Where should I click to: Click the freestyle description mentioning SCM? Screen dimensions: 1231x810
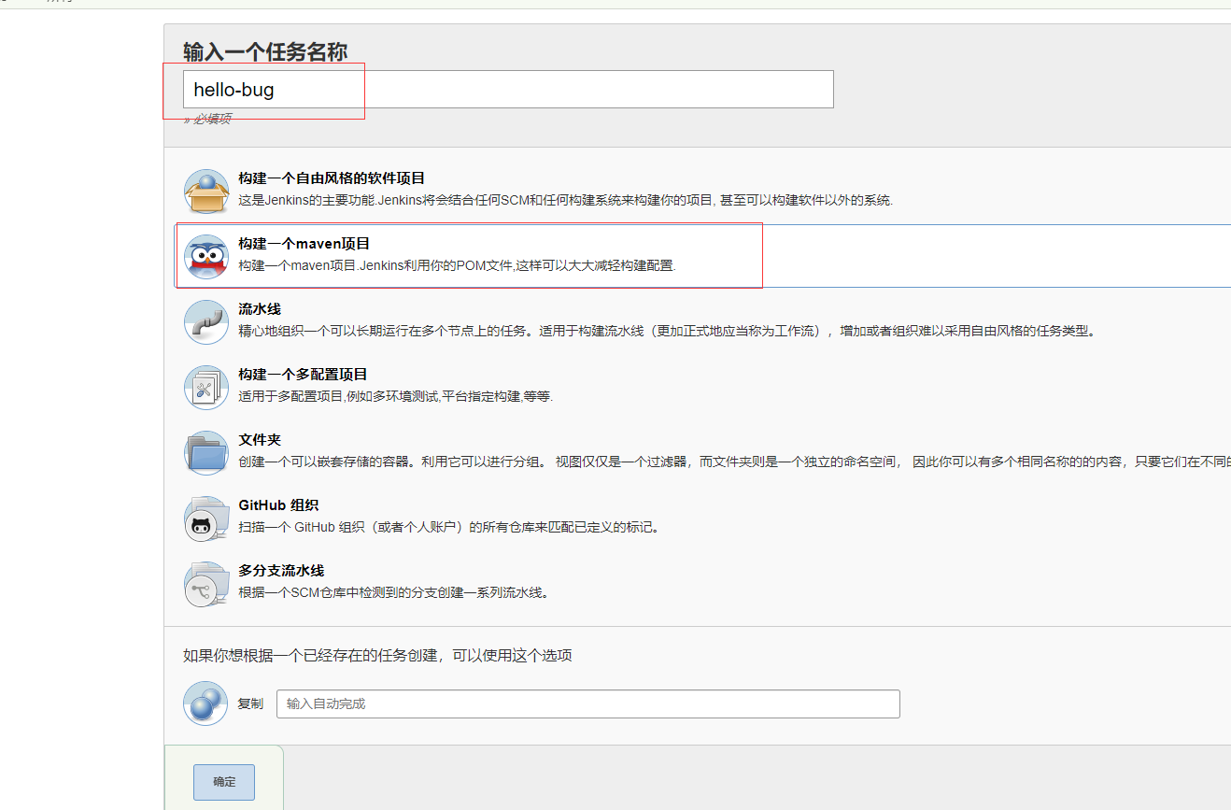pyautogui.click(x=566, y=200)
